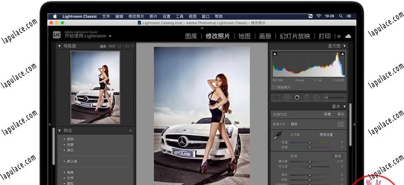Add a new preset with plus icon
Image resolution: width=404 pixels, height=185 pixels.
[x=131, y=131]
